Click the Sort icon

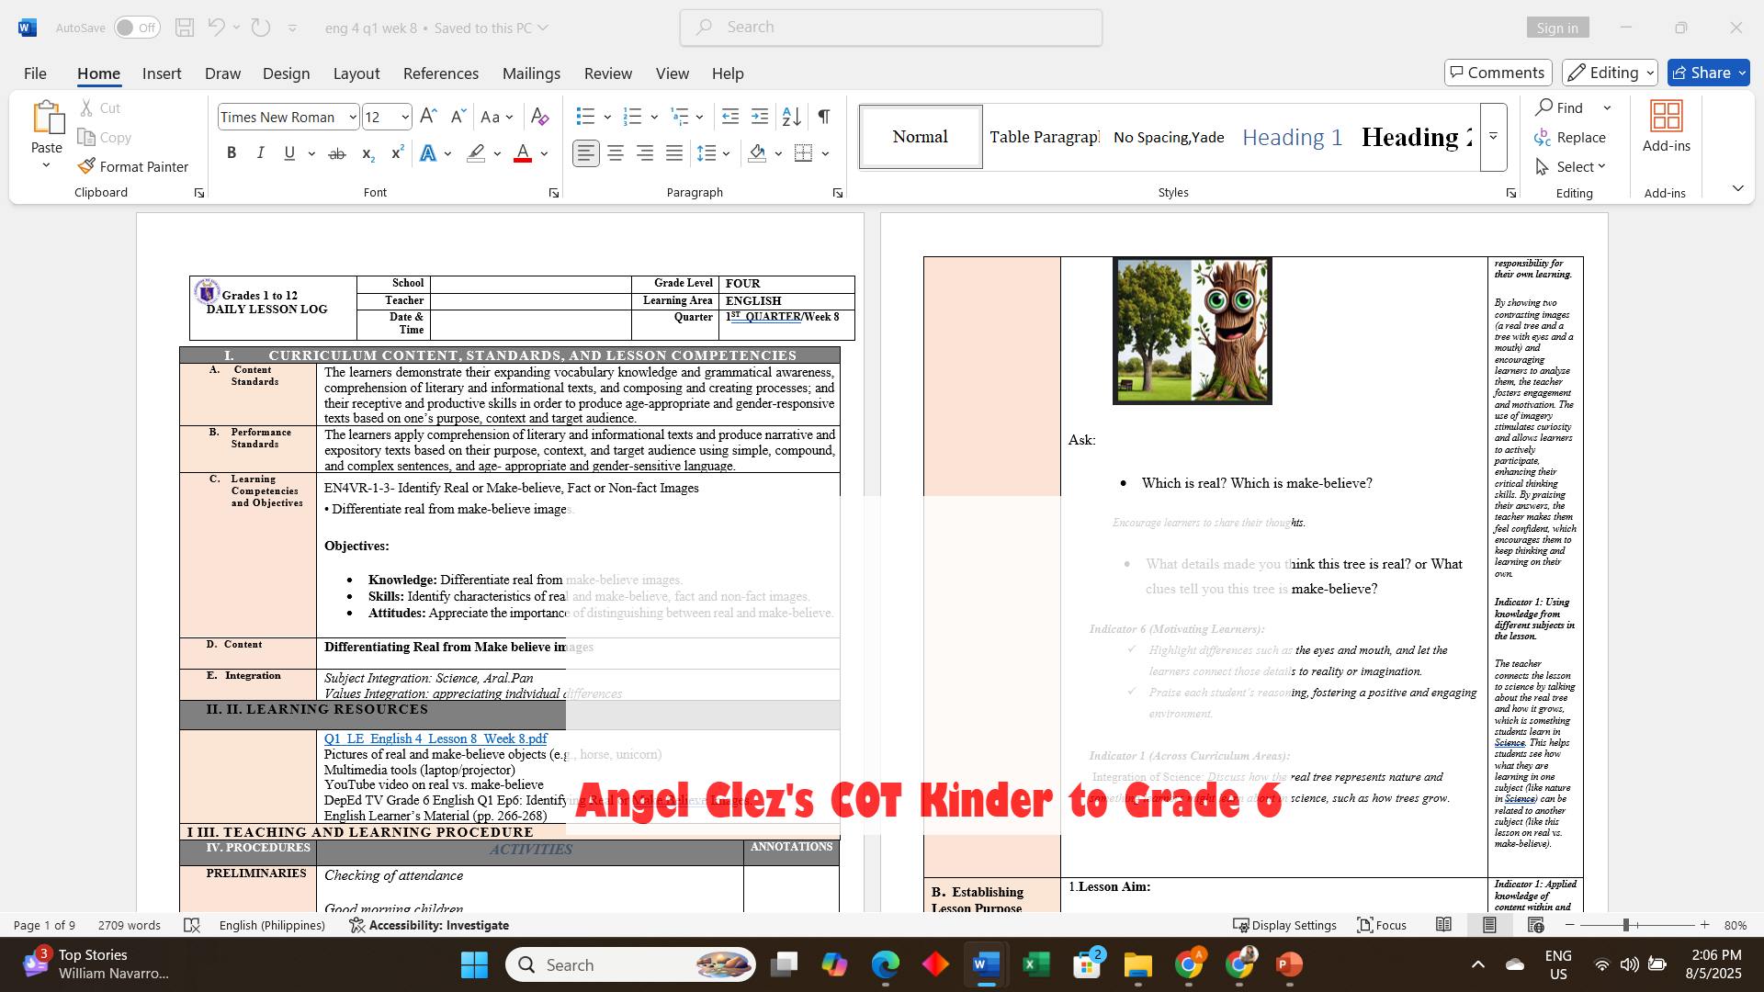(x=791, y=117)
